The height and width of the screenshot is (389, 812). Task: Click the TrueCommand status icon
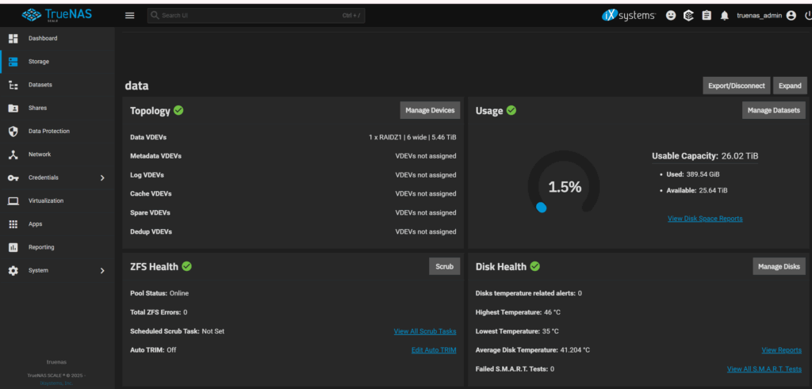[x=688, y=15]
